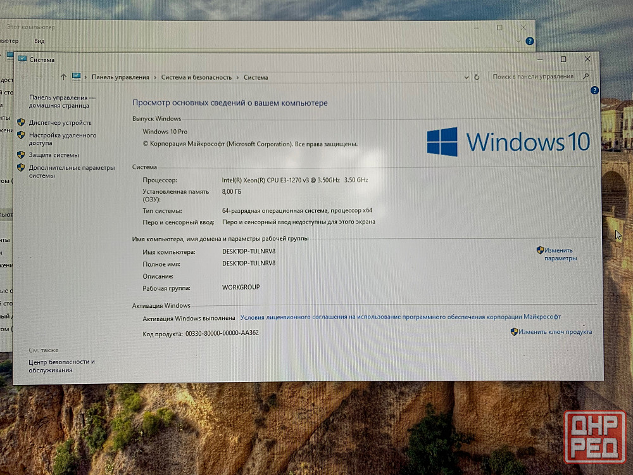Click the up arrow navigation button
Screen dimensions: 633x475
(63, 77)
